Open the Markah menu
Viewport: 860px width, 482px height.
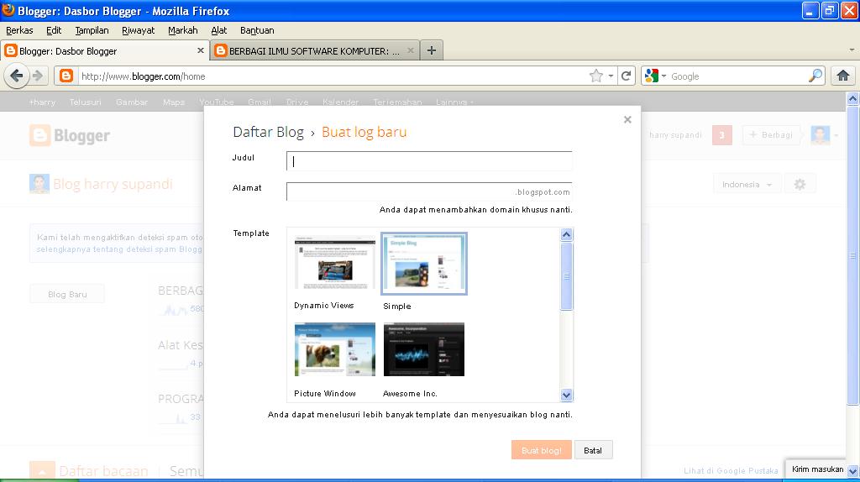click(182, 30)
